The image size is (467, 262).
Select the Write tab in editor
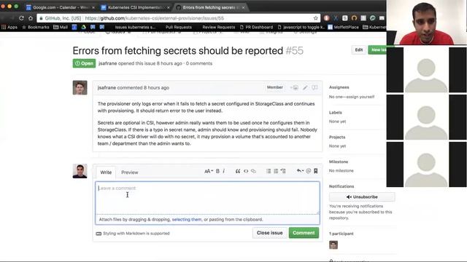point(106,172)
